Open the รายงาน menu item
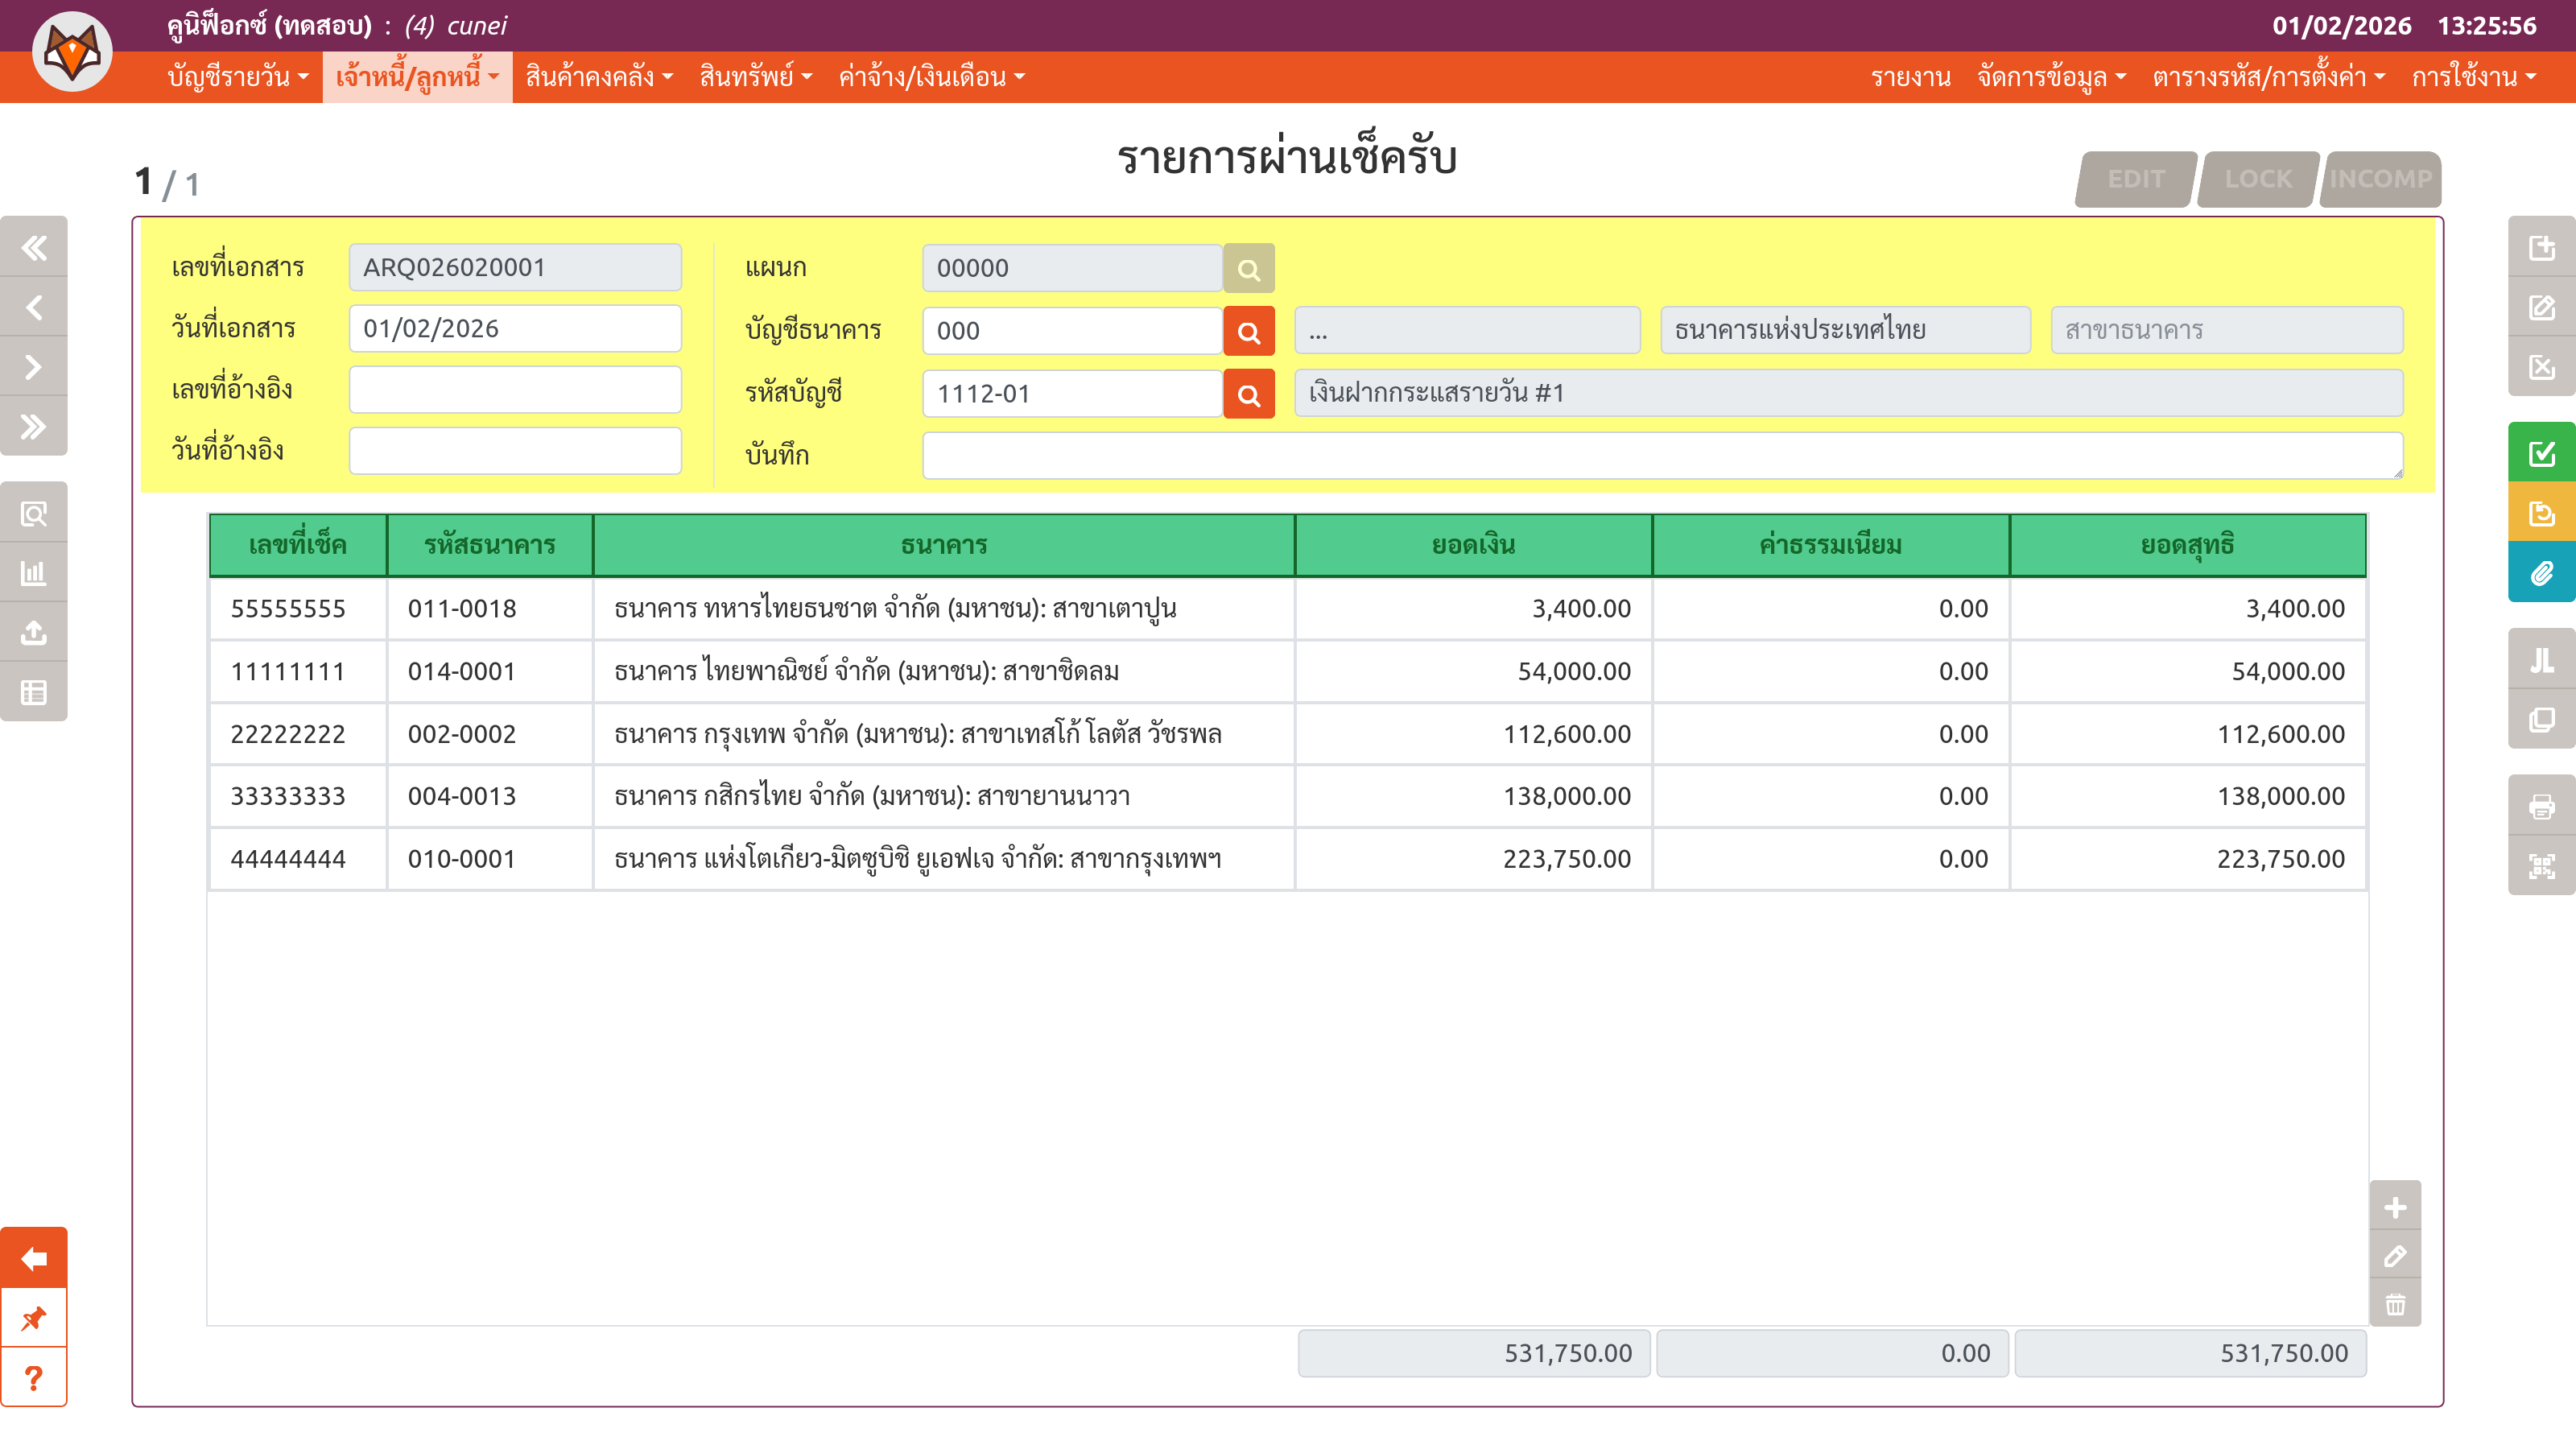 click(1910, 77)
